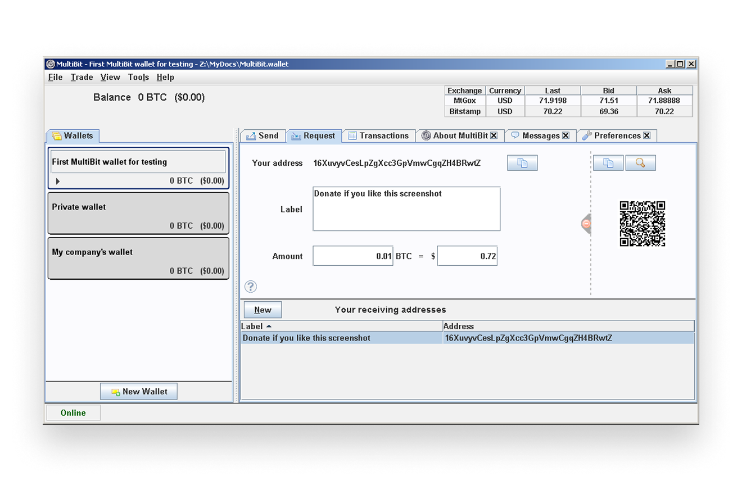The image size is (742, 499).
Task: Click Bitstamp Last value 70.22
Action: coord(553,111)
